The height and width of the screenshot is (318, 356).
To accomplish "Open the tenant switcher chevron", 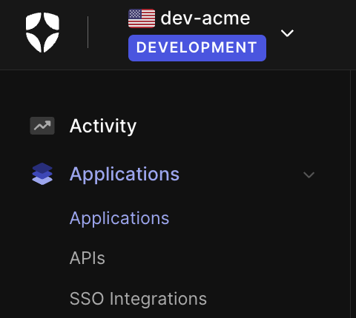I will point(287,33).
